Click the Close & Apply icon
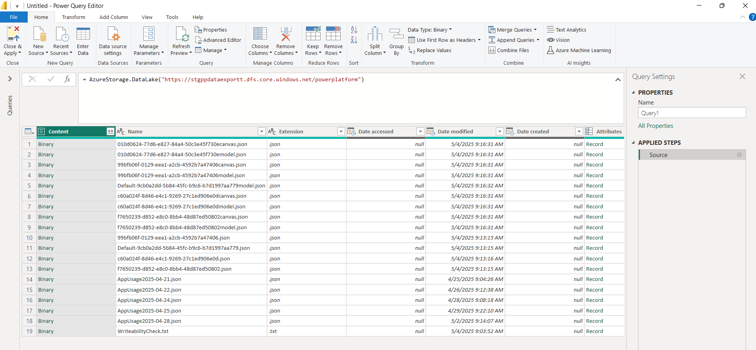Image resolution: width=756 pixels, height=350 pixels. point(12,34)
